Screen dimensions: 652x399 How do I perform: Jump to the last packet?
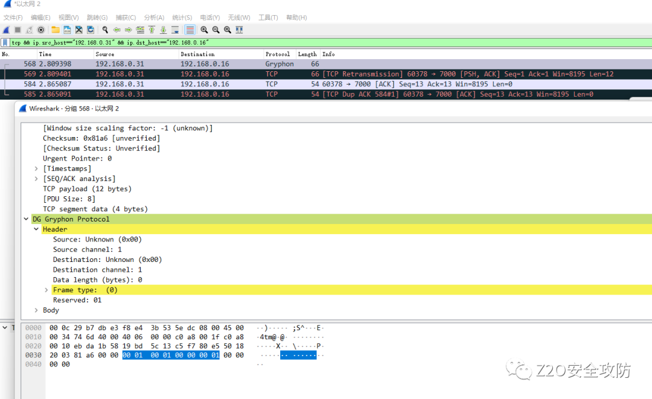pyautogui.click(x=164, y=30)
